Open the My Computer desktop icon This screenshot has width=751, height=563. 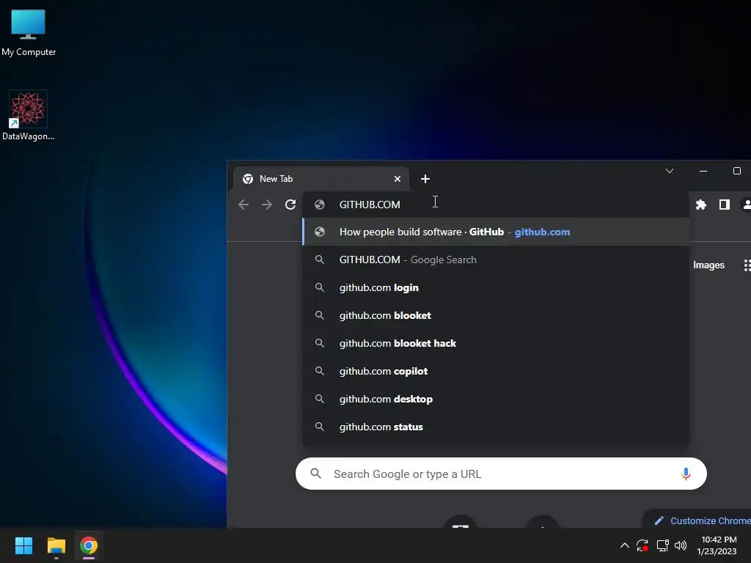click(29, 32)
